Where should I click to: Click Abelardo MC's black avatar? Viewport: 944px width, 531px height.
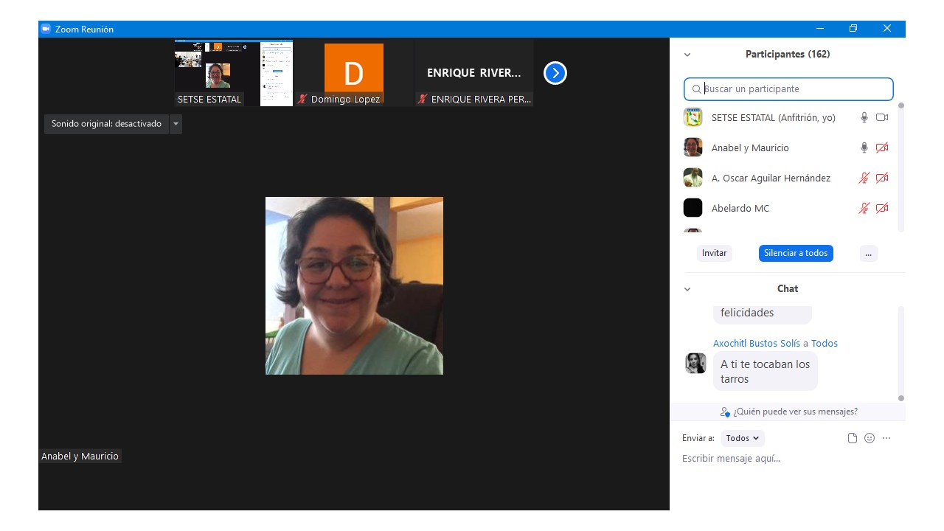pyautogui.click(x=693, y=208)
